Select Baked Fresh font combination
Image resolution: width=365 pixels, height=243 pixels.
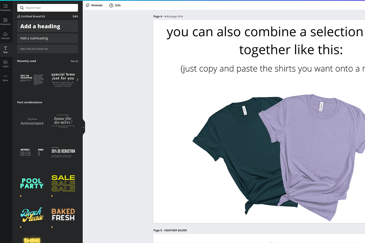point(63,214)
